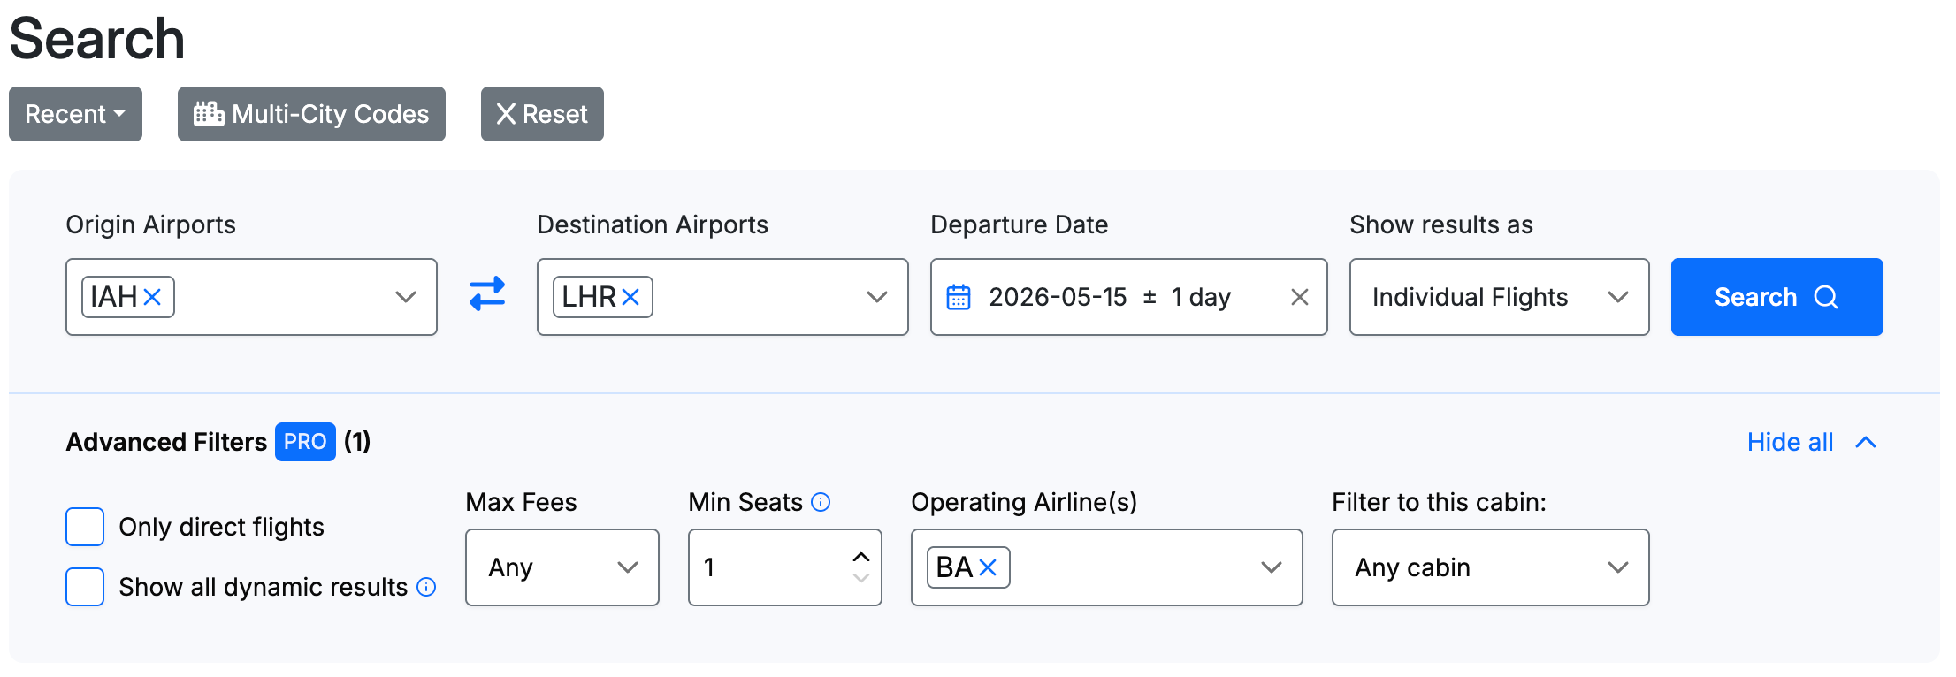The height and width of the screenshot is (677, 1956).
Task: Open Show results as dropdown
Action: [1499, 297]
